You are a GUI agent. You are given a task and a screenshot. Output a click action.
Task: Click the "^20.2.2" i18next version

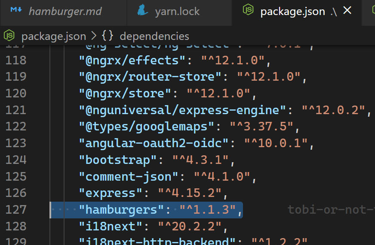tap(190, 227)
